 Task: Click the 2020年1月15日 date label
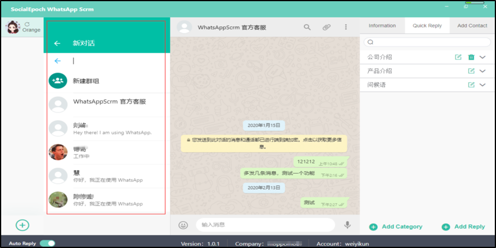pyautogui.click(x=264, y=125)
